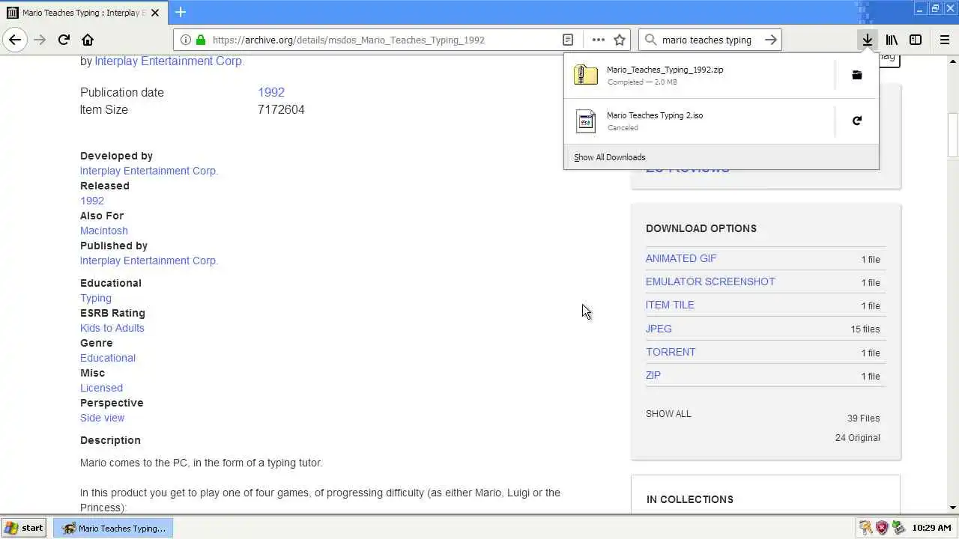Open page actions three-dot menu
This screenshot has width=959, height=539.
598,40
